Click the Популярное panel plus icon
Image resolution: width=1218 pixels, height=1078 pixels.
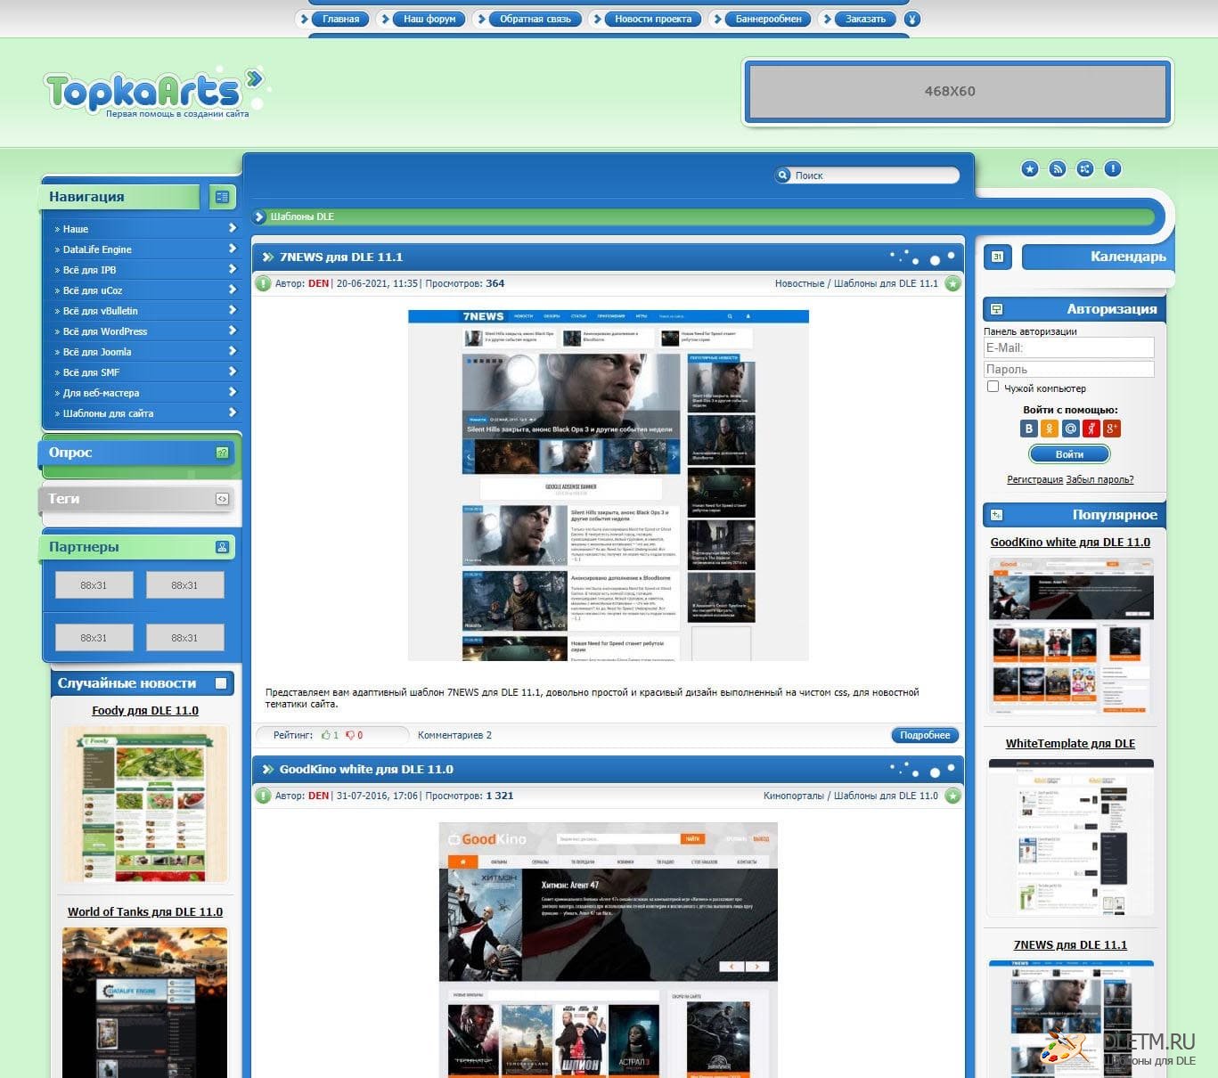pyautogui.click(x=997, y=515)
